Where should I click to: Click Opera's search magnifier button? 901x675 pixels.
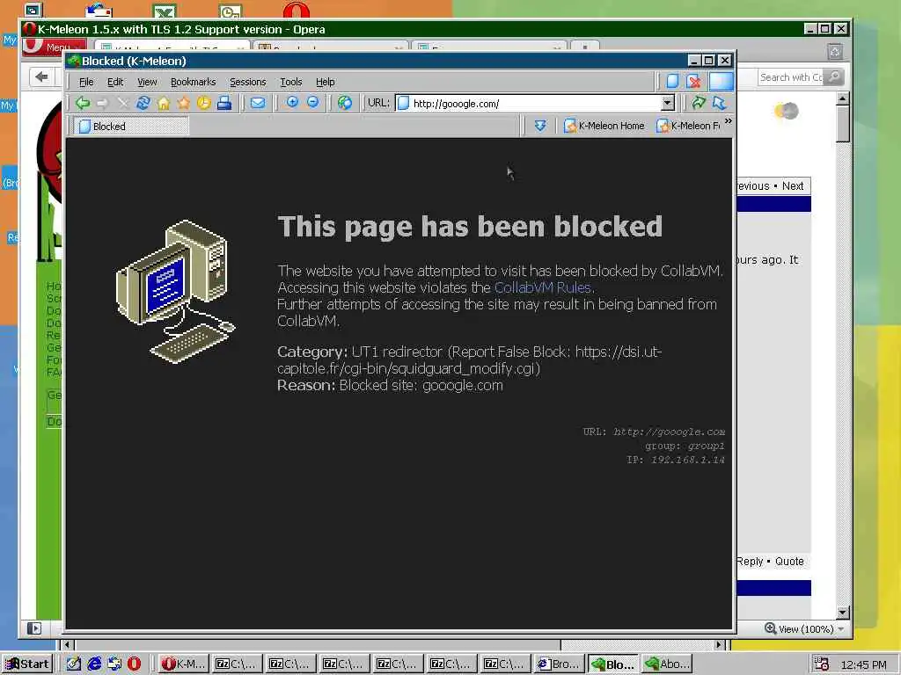833,77
